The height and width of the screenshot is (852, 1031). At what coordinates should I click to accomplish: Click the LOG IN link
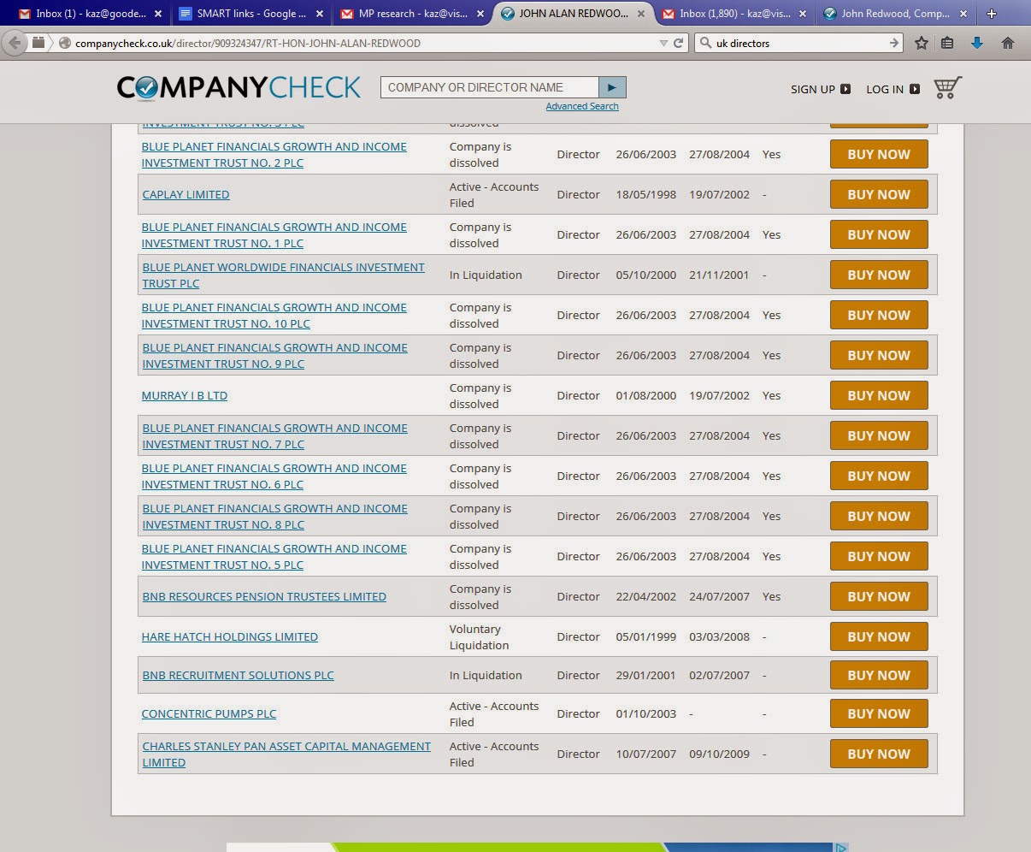pyautogui.click(x=893, y=89)
